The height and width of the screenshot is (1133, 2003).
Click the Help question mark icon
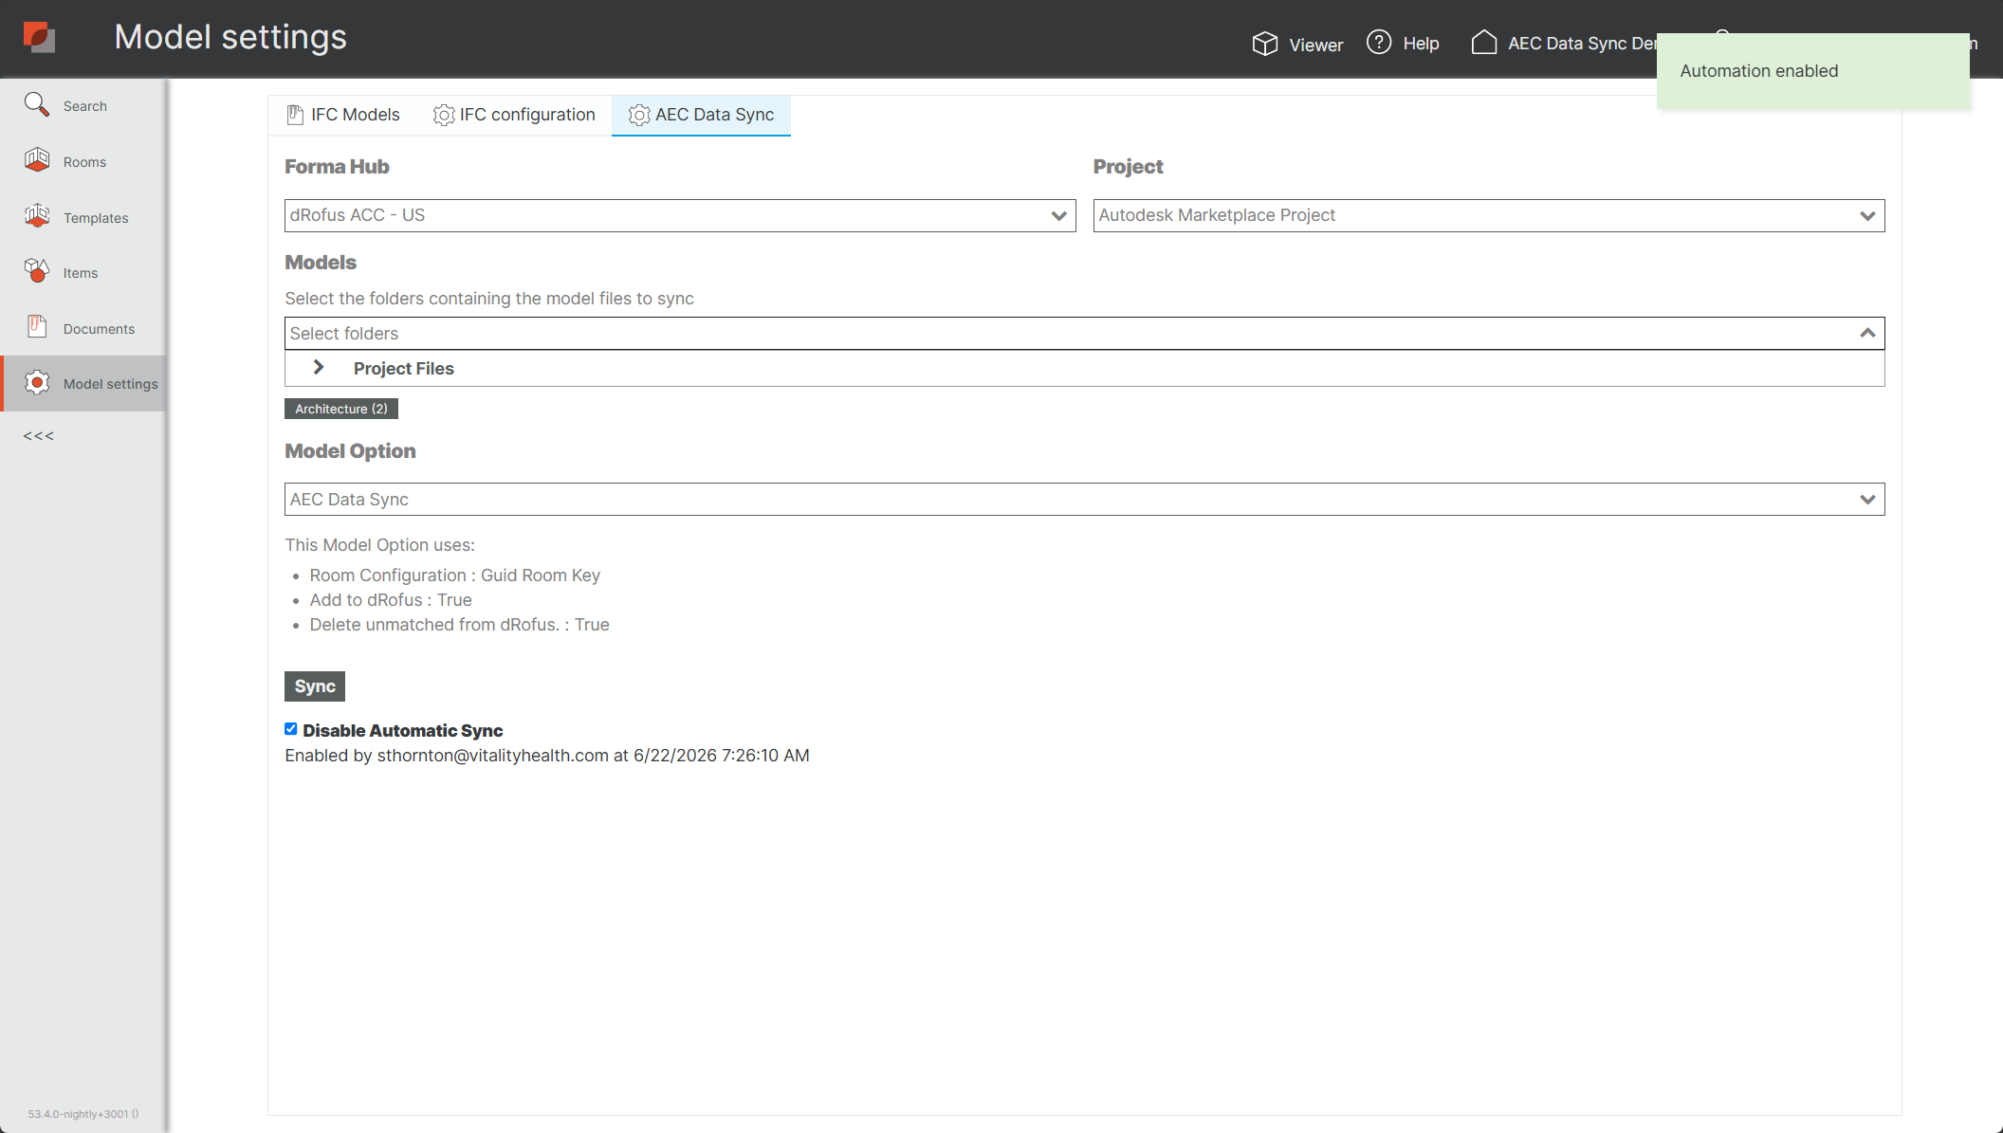point(1379,43)
